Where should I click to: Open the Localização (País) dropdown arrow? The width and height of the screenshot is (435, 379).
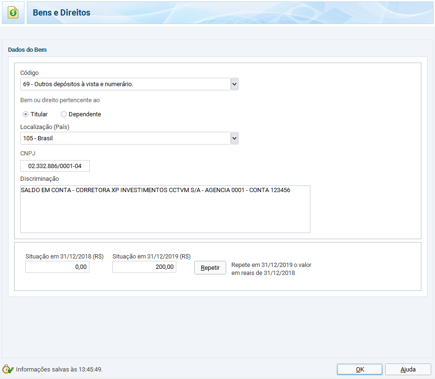coord(235,138)
